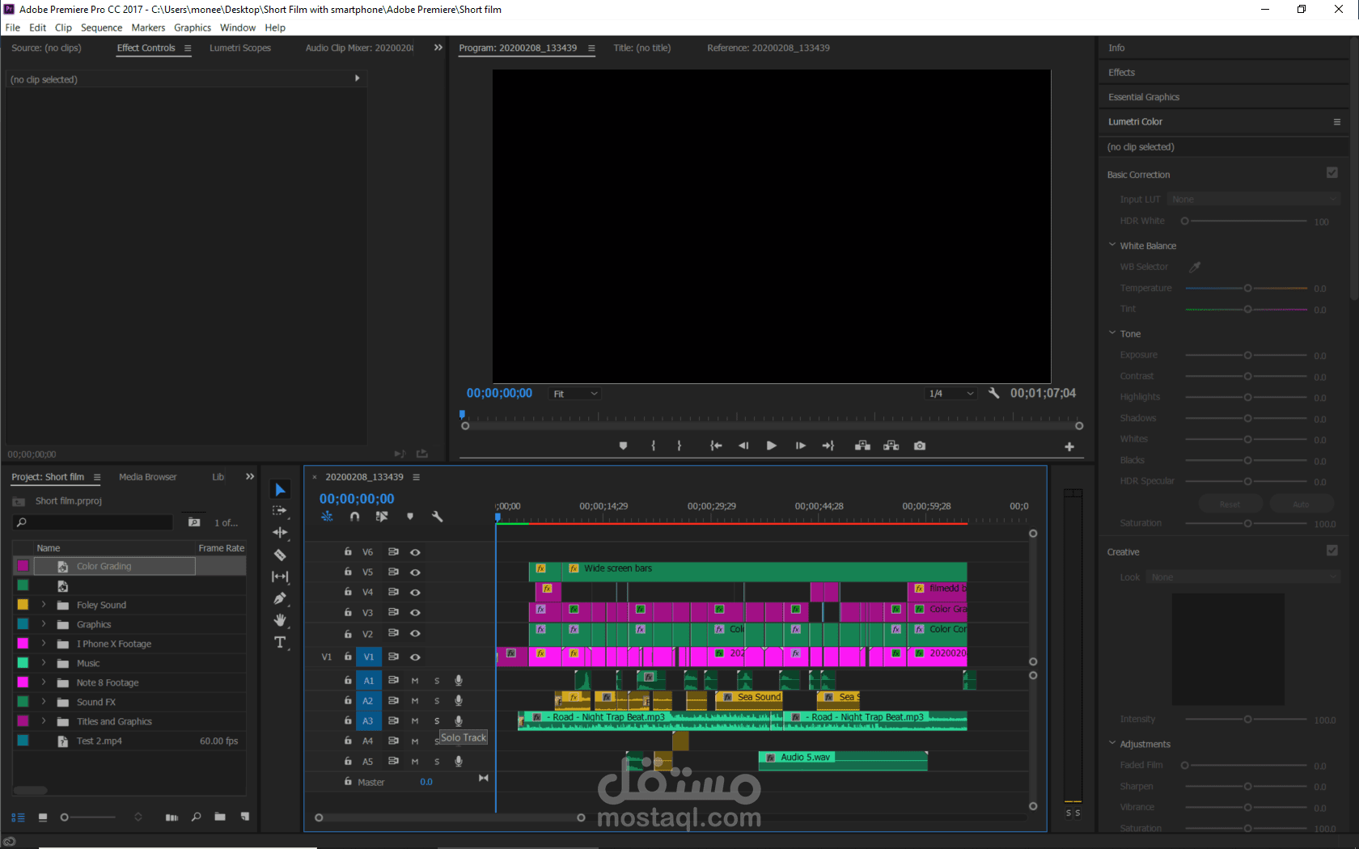The height and width of the screenshot is (849, 1359).
Task: Collapse the Adjustments section
Action: tap(1112, 743)
